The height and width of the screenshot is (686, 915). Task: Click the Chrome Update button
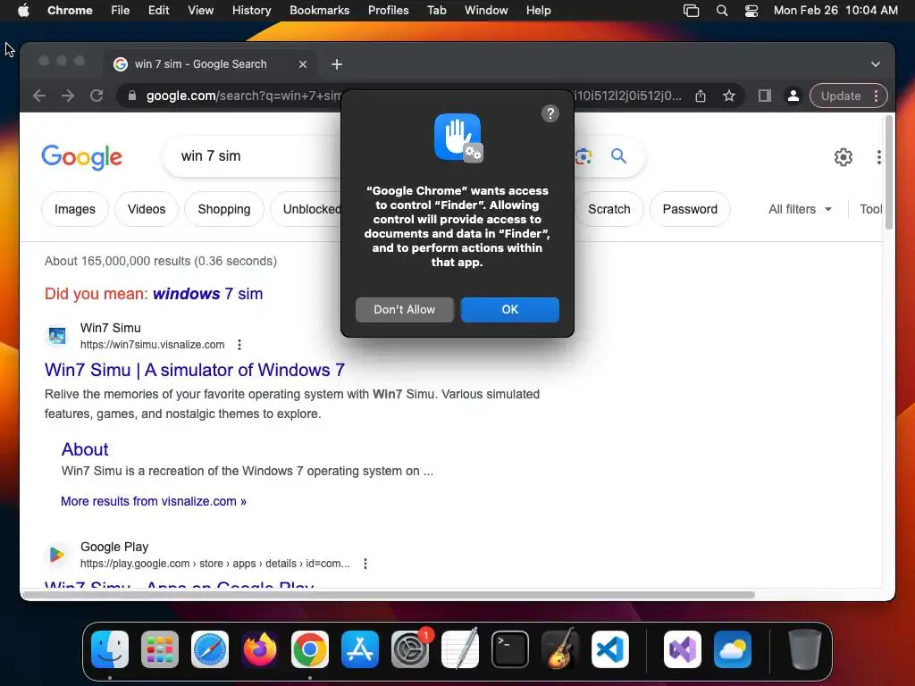(849, 96)
